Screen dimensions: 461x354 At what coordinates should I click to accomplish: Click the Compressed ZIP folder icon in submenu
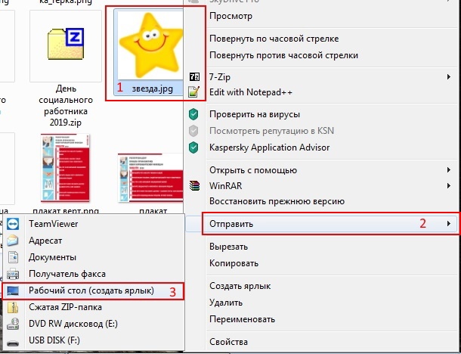point(12,307)
